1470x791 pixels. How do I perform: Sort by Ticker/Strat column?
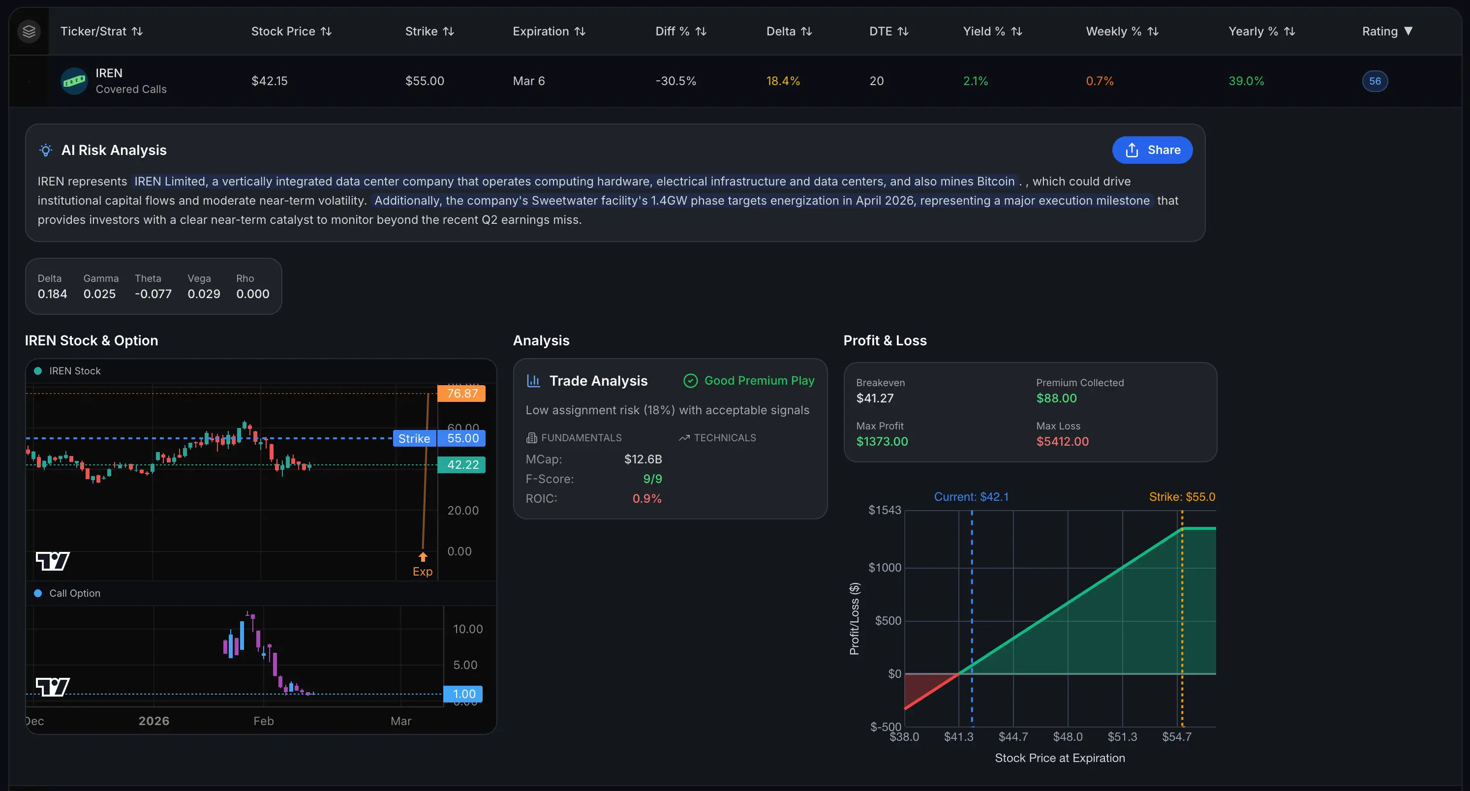pos(101,31)
